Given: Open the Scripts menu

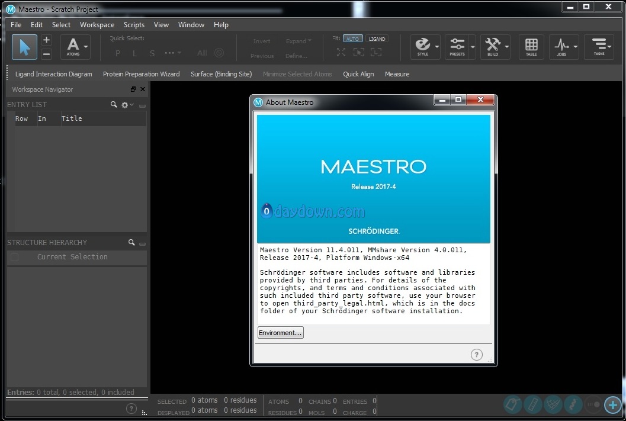Looking at the screenshot, I should (134, 25).
